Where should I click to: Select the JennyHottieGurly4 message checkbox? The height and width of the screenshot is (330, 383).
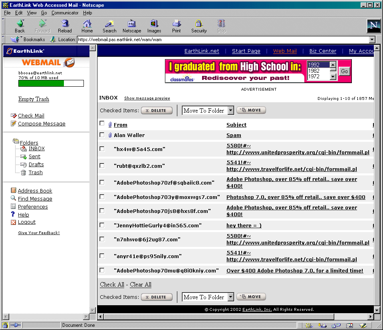[102, 225]
